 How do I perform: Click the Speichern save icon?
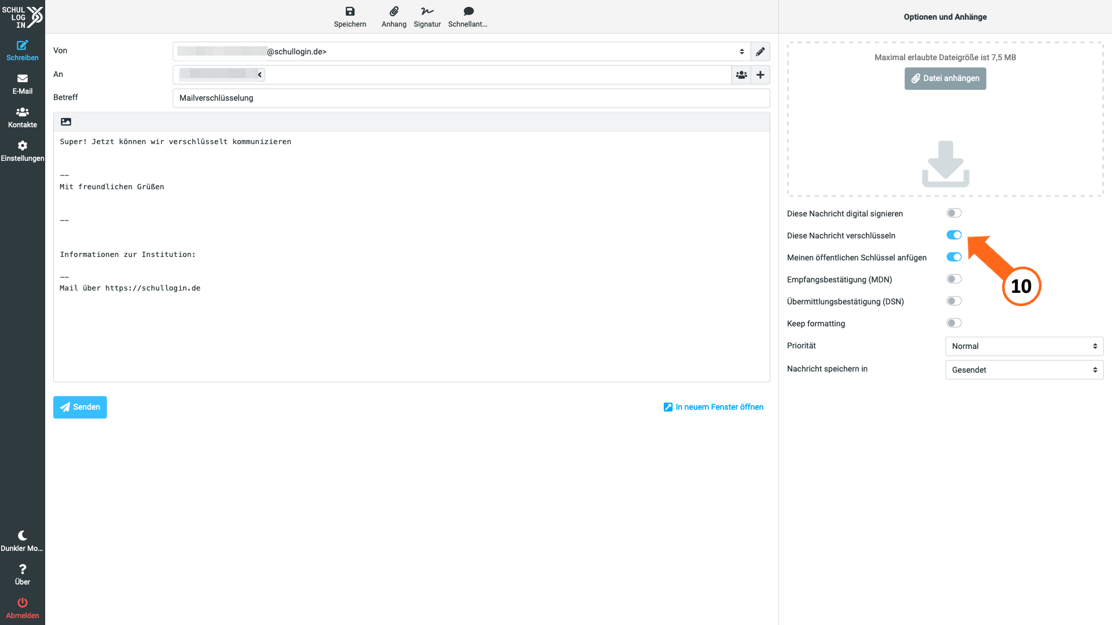350,12
